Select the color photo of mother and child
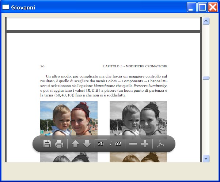The image size is (220, 182). point(69,118)
